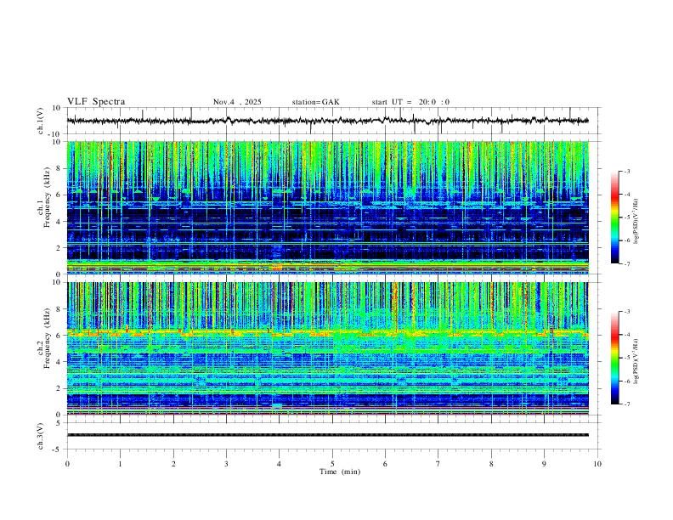
Task: Click the 'ch.1(V)' waveform axis label
Action: (41, 121)
